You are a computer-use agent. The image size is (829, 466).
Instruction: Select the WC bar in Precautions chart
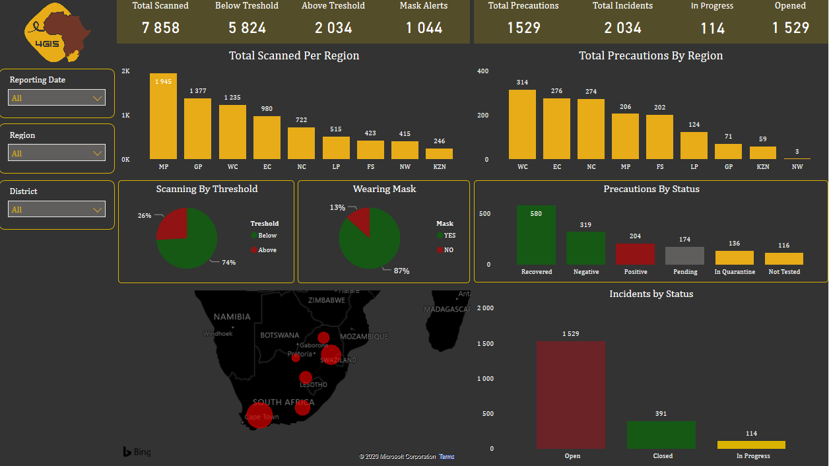pos(522,124)
